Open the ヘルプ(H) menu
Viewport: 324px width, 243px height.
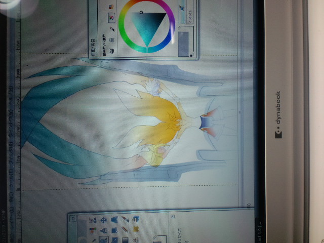11,95
